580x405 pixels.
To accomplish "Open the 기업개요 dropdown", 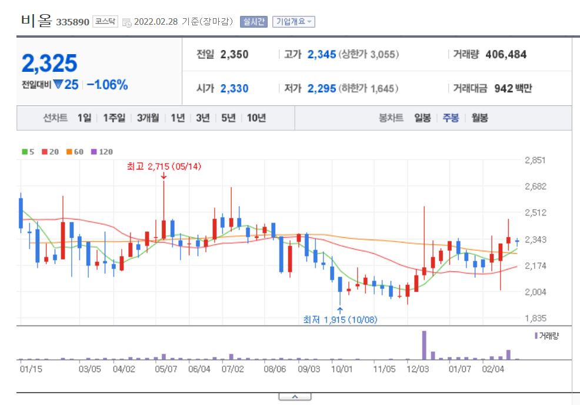I will (x=294, y=21).
